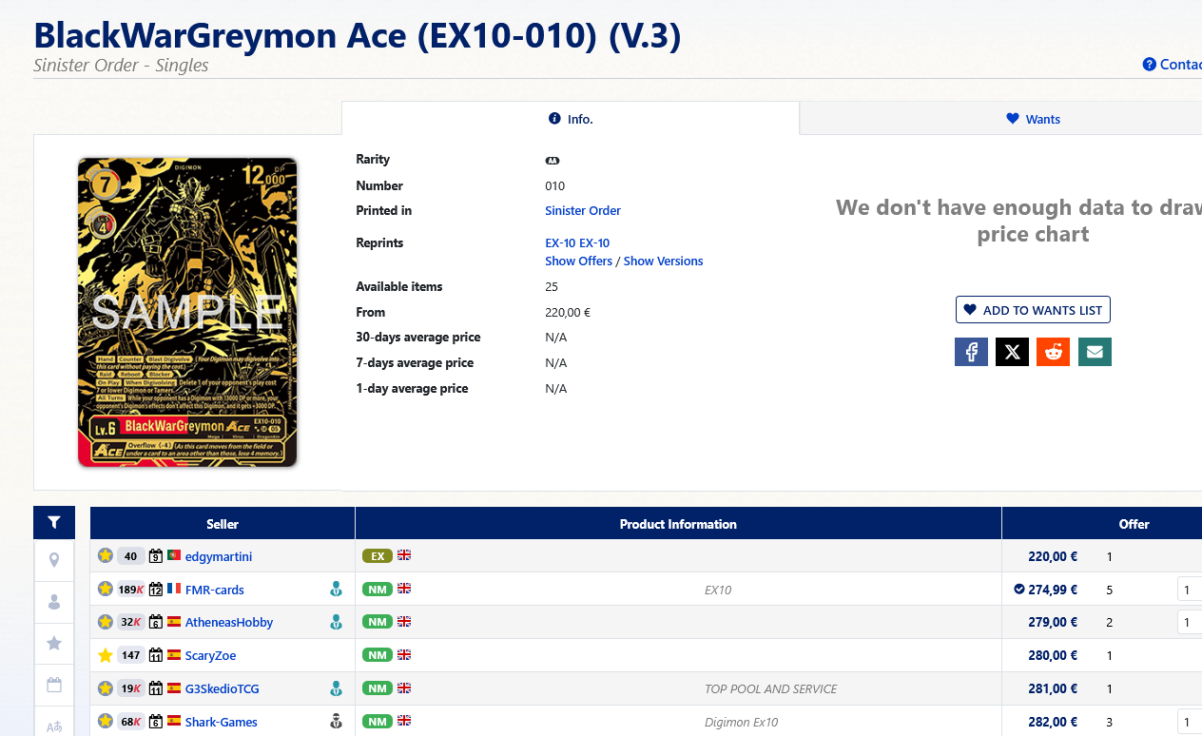The image size is (1202, 736).
Task: Click the 220,00 € offer price
Action: (1053, 556)
